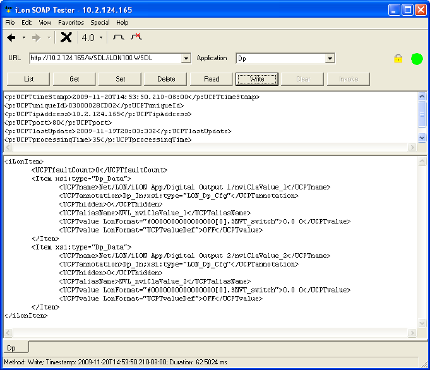
Task: Expand the Application dropdown list
Action: pyautogui.click(x=330, y=59)
